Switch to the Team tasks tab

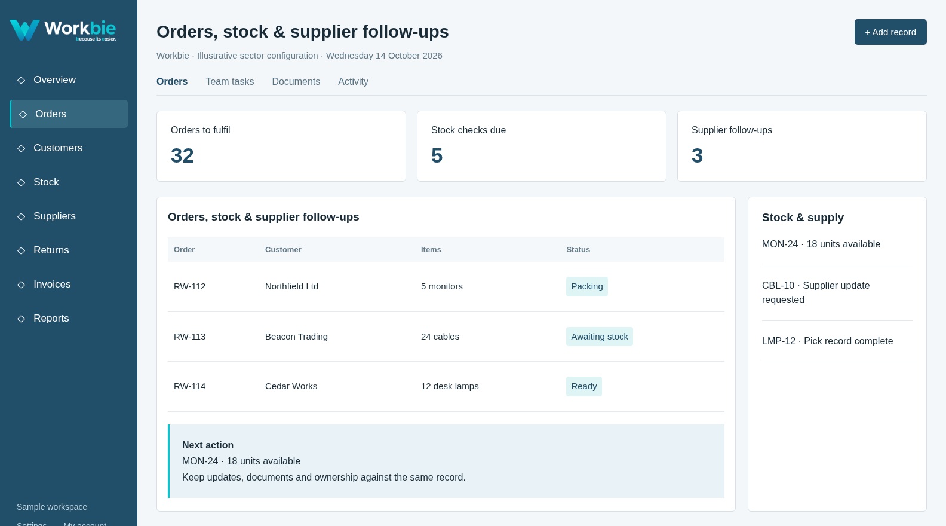pos(230,81)
